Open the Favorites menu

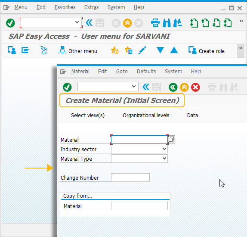pyautogui.click(x=65, y=7)
